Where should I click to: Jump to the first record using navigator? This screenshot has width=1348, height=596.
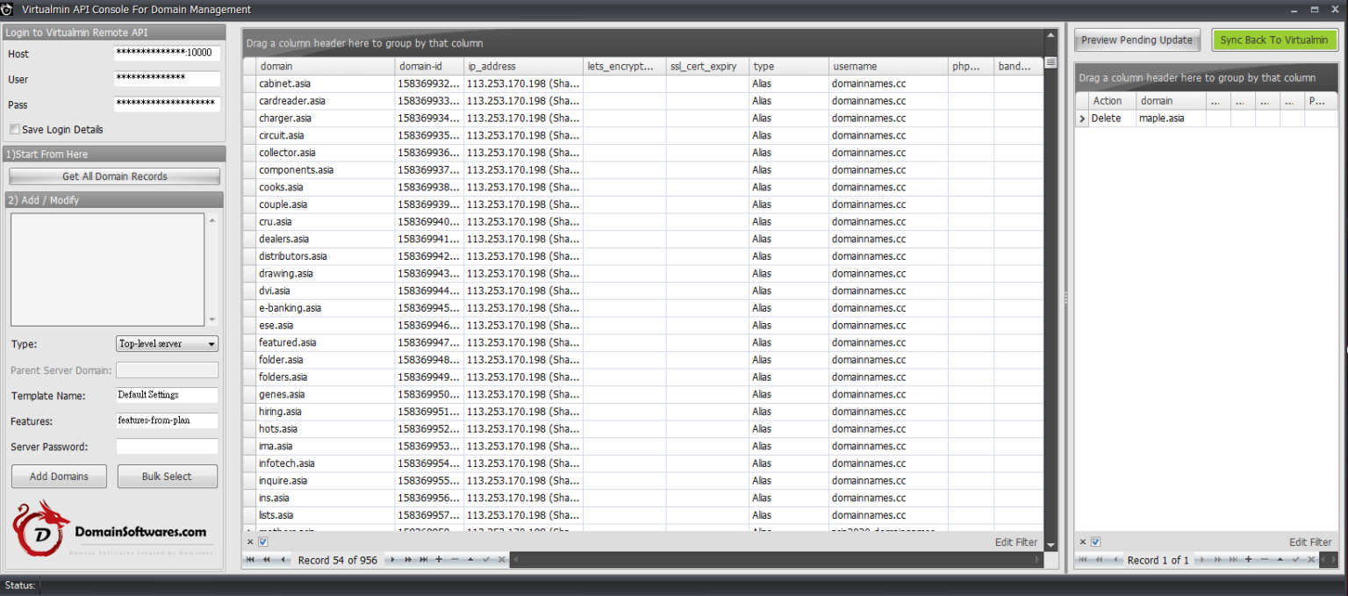pos(251,559)
